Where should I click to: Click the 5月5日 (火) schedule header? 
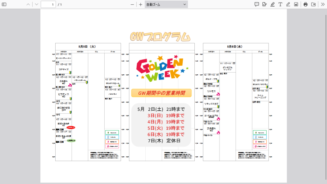[x=88, y=46]
